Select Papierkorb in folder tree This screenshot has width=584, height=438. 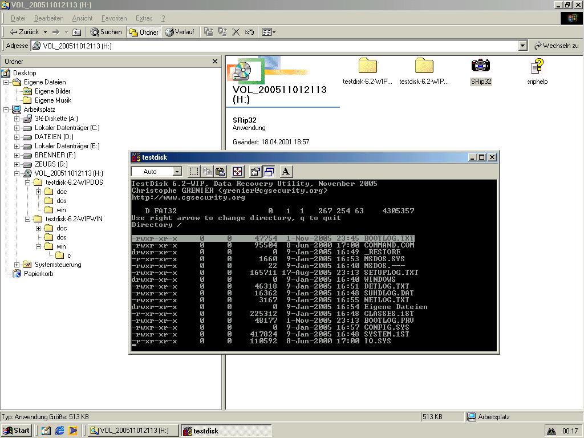[x=38, y=274]
